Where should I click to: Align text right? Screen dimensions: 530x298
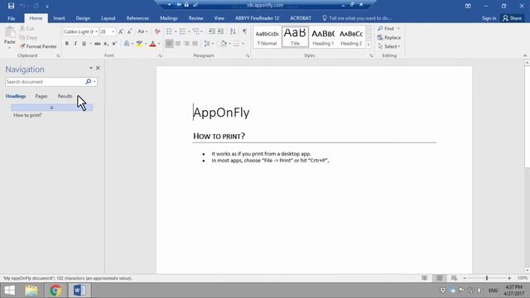186,44
